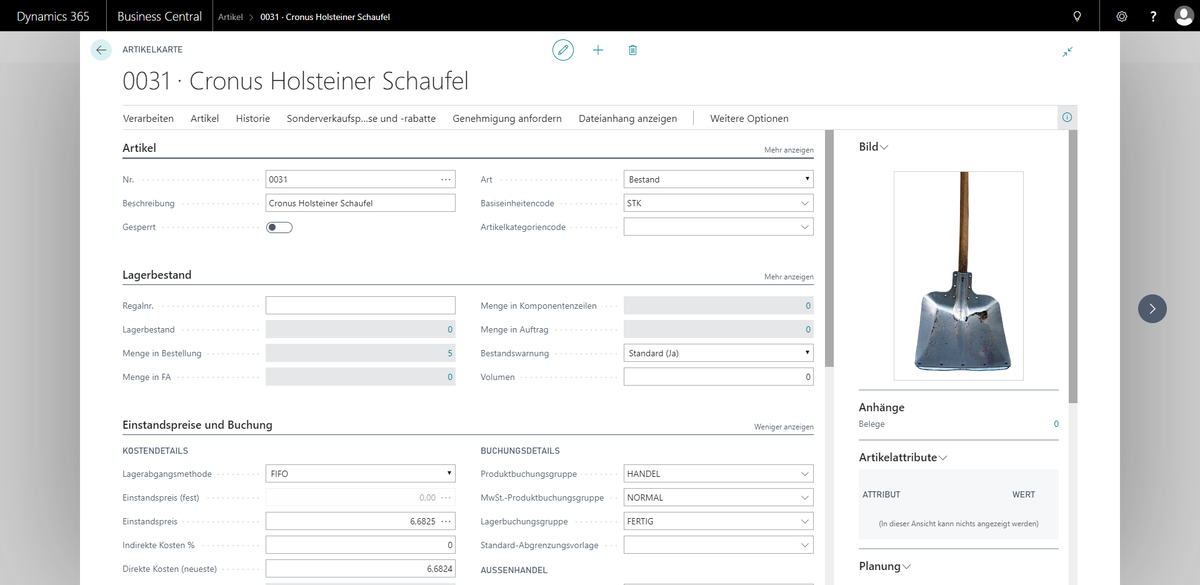Open Artikelkategoriencode dropdown

pyautogui.click(x=805, y=227)
